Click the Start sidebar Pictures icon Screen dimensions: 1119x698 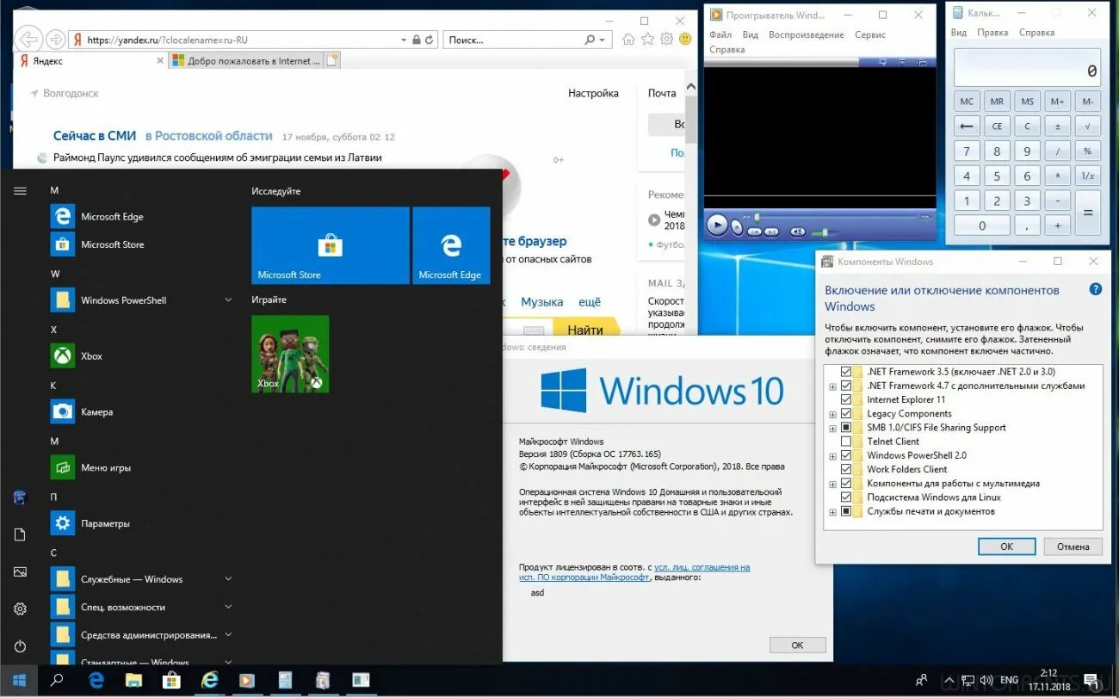tap(20, 571)
